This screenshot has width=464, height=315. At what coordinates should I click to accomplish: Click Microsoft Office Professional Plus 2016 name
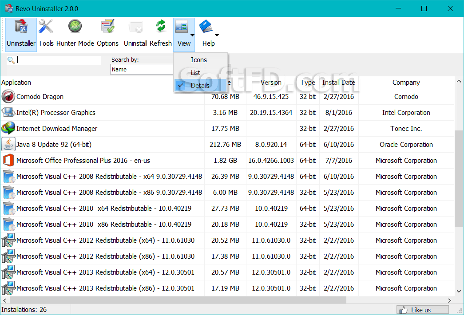click(83, 161)
